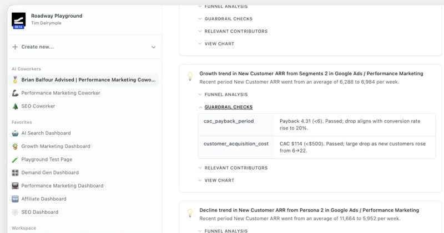Click the Decline trend in New Customer ARR title
The height and width of the screenshot is (233, 444).
click(x=309, y=210)
